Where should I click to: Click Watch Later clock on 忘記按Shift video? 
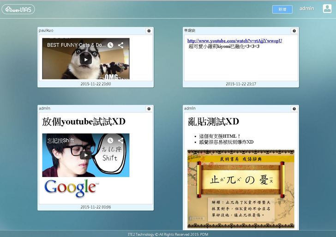click(110, 140)
